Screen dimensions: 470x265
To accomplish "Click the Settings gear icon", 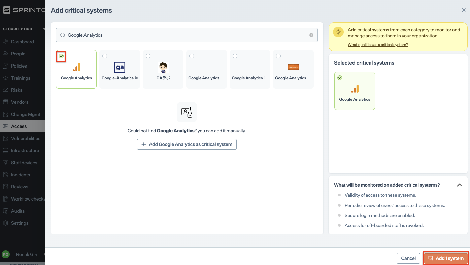I will pyautogui.click(x=5, y=223).
